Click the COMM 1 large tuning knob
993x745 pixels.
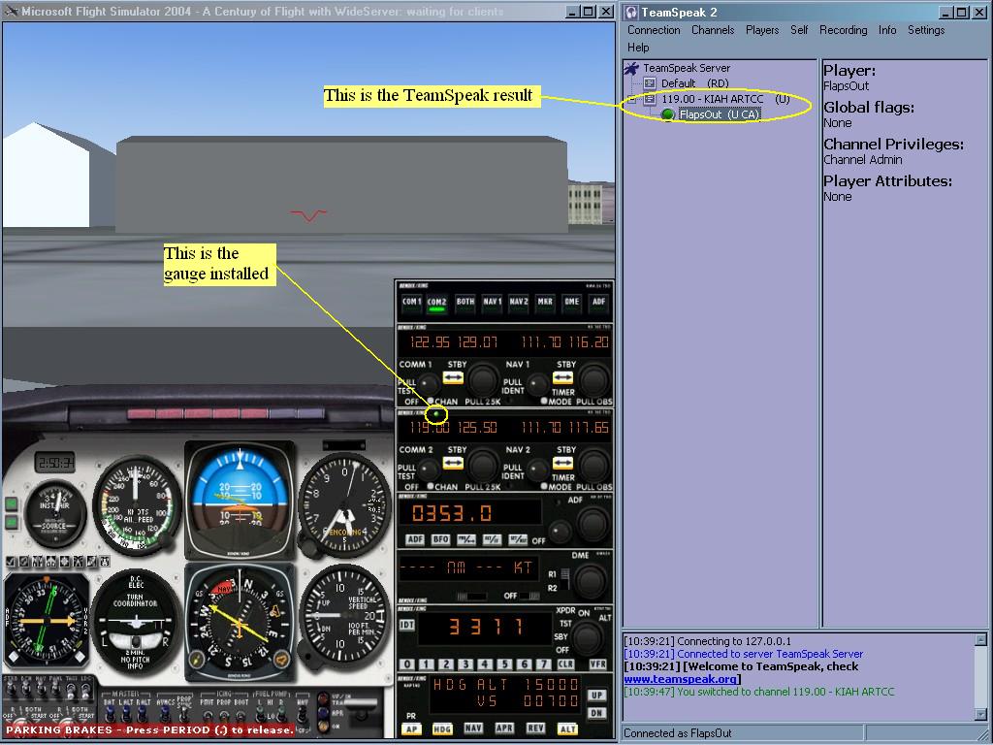click(483, 380)
